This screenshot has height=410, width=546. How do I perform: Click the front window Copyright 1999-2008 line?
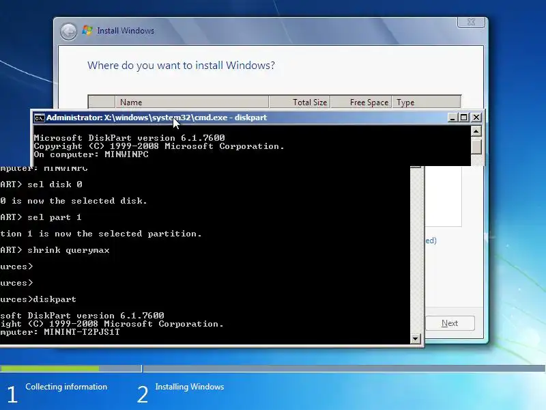point(159,146)
